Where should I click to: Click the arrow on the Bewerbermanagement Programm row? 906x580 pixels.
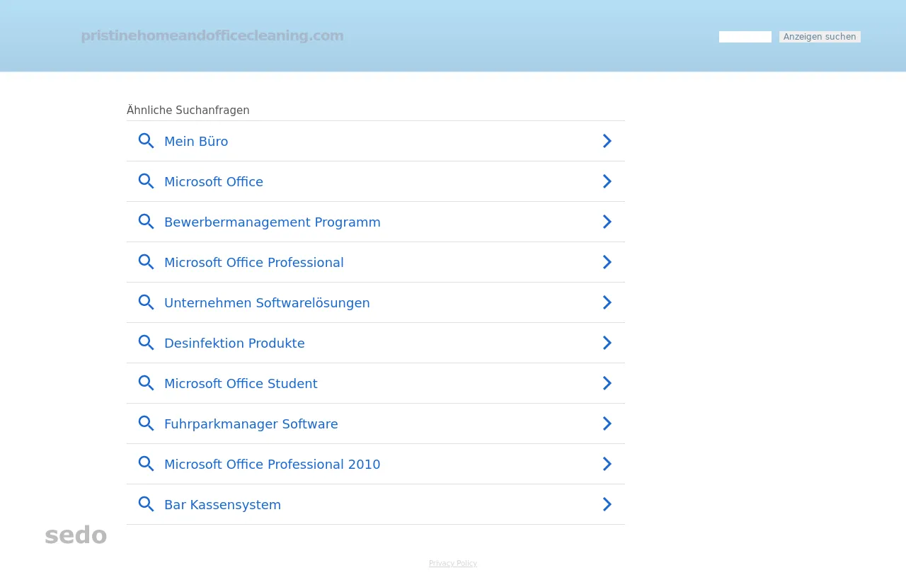[607, 222]
